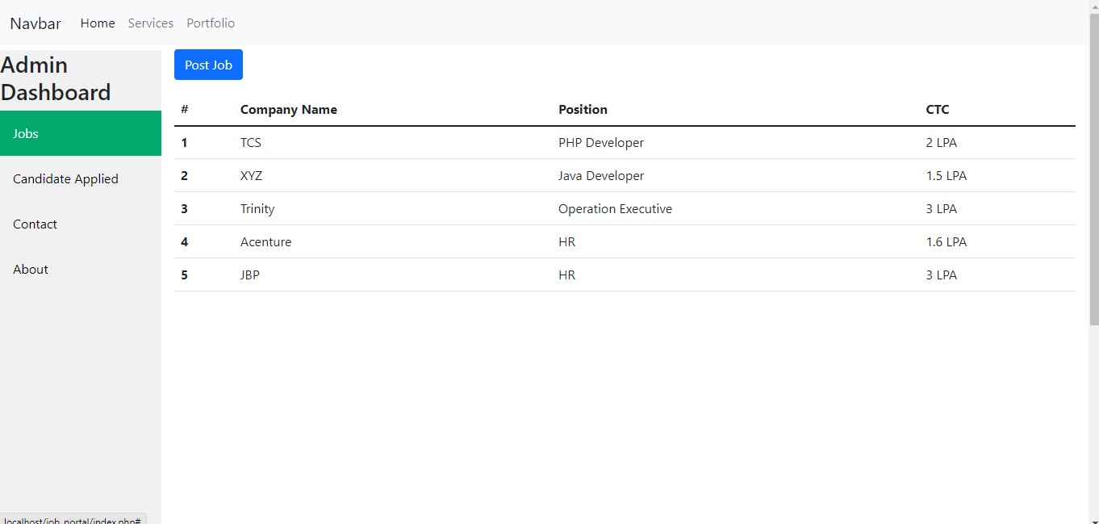Screen dimensions: 1099x524
Task: Click the HR position in Acenture row
Action: point(566,242)
